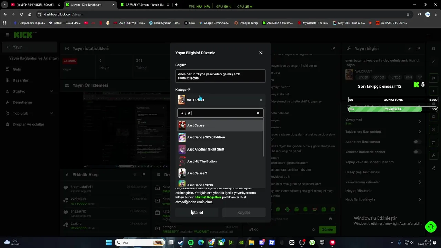Pop out the Yayın İstatistikleri panel
The width and height of the screenshot is (441, 248).
[x=333, y=49]
